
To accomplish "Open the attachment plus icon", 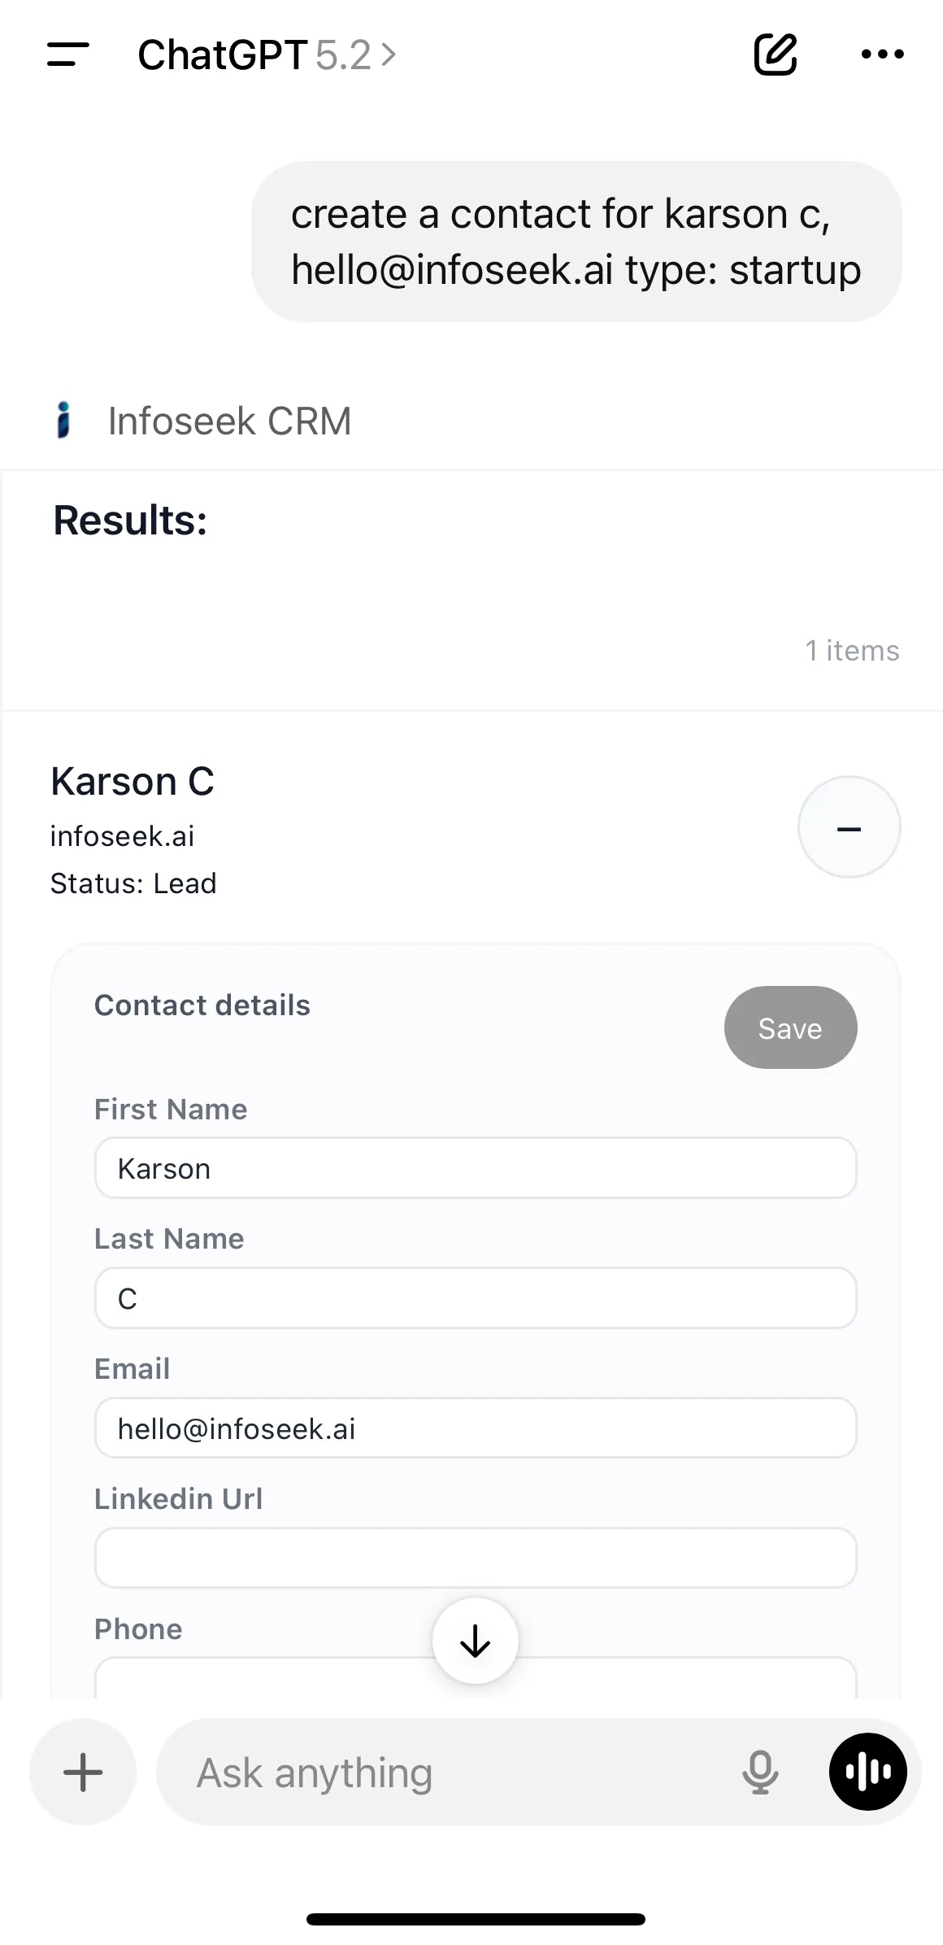I will click(82, 1772).
